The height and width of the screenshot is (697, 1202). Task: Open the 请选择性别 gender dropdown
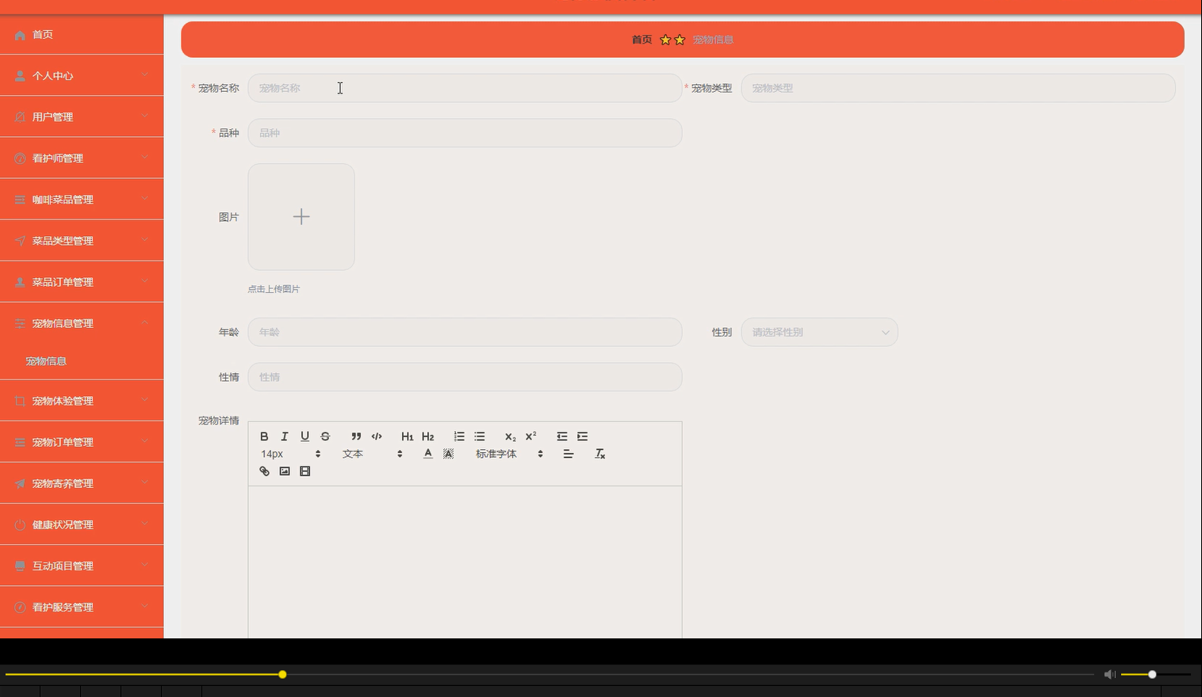819,332
